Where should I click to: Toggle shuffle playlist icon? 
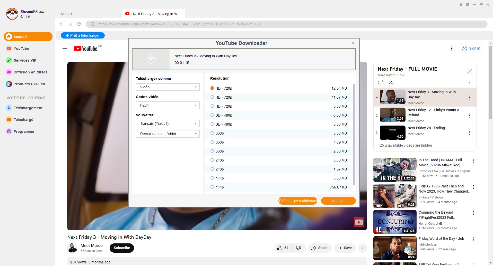tap(391, 82)
